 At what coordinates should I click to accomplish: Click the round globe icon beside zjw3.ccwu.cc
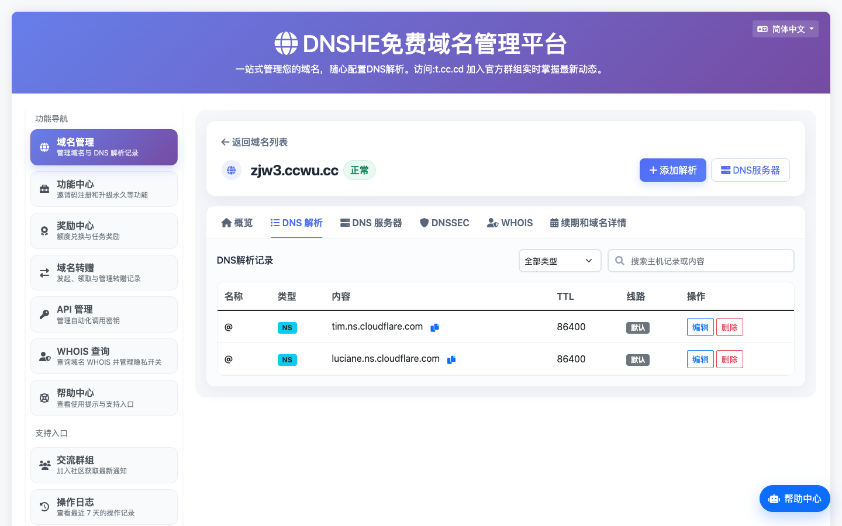(232, 170)
